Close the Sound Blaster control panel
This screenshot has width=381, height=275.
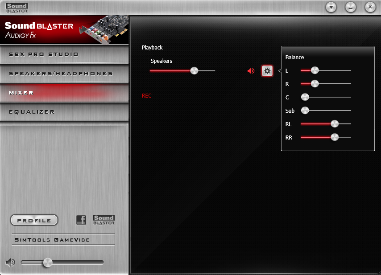(370, 7)
